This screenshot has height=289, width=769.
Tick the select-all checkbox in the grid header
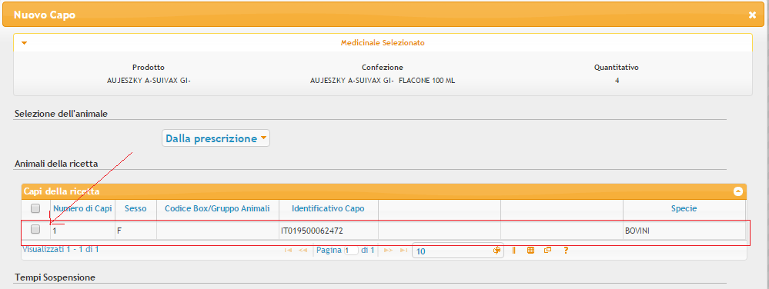[x=35, y=208]
